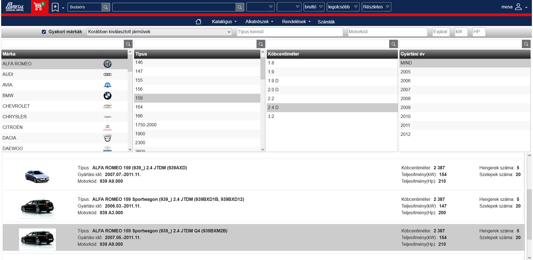Click the kW input field
The image size is (533, 260).
(461, 32)
